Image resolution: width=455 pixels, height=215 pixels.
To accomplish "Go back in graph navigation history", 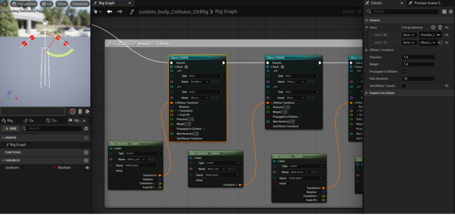I will [x=110, y=12].
